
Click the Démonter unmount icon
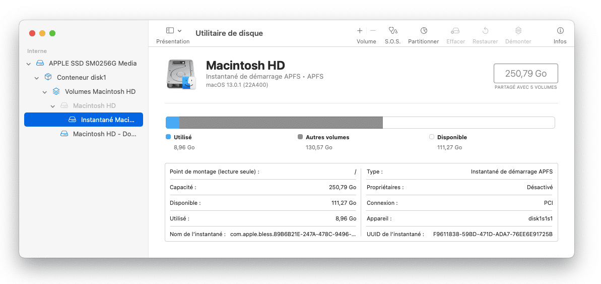[x=518, y=31]
